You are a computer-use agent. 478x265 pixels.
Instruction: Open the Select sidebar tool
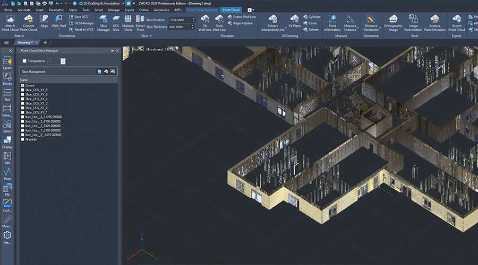[7, 126]
